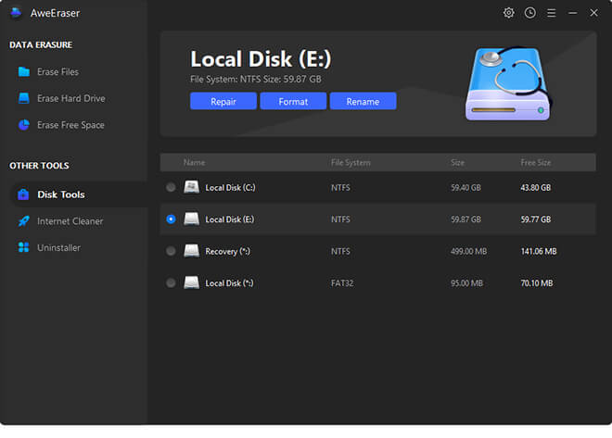Screen dimensions: 612x438
Task: Click Local Disk (*:) name in the FAT32 row
Action: tap(230, 283)
